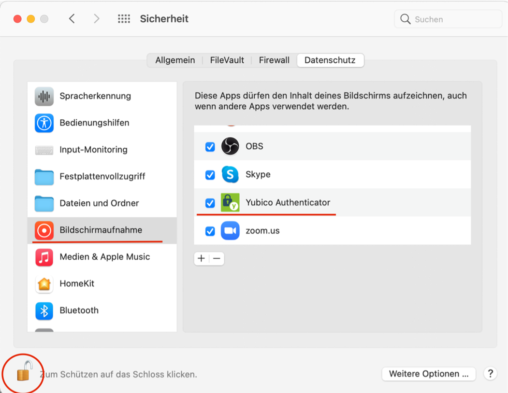The image size is (508, 393).
Task: Open Bedienungshilfen privacy category
Action: tap(94, 123)
